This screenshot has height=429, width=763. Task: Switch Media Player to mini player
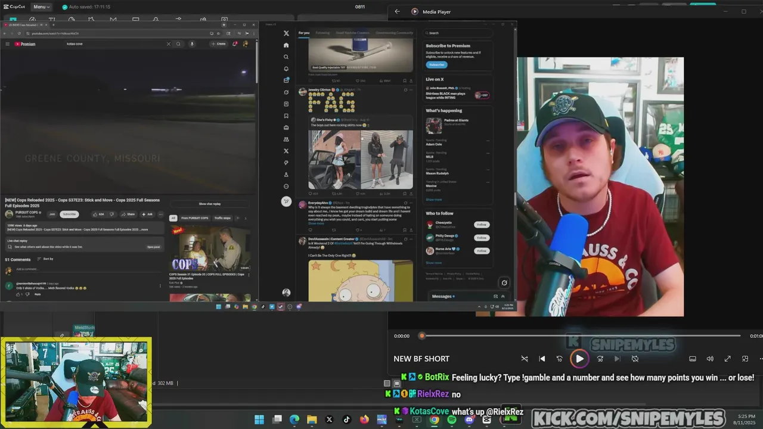[x=745, y=359]
